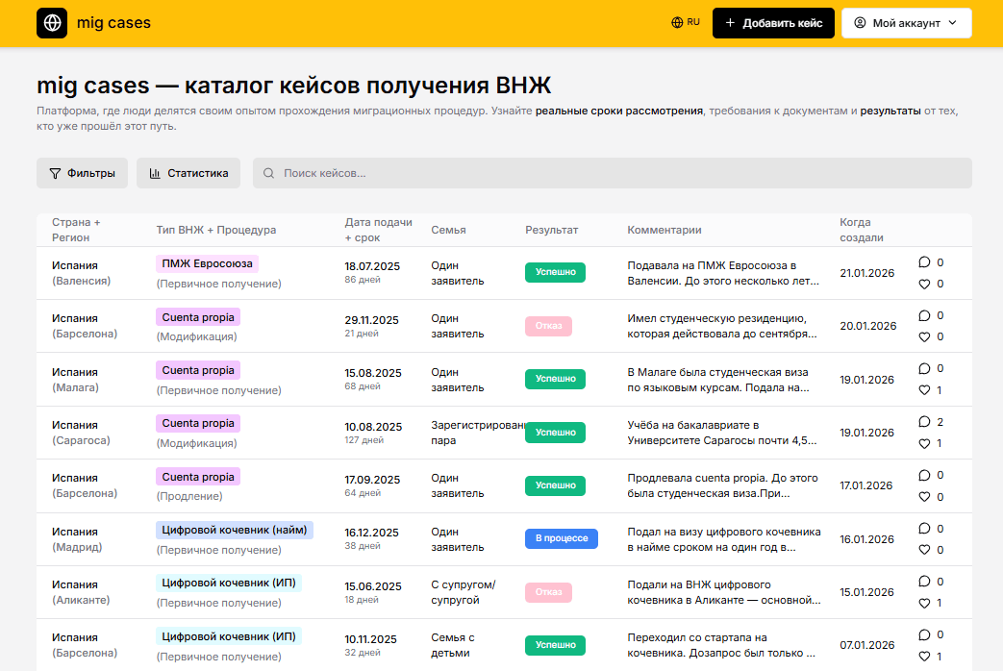Click the magnifier icon in the search bar
Screen dimensions: 1003x671
point(267,173)
